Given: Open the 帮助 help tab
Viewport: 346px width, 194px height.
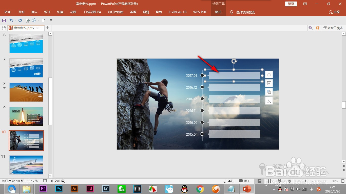Looking at the screenshot, I should pyautogui.click(x=159, y=12).
